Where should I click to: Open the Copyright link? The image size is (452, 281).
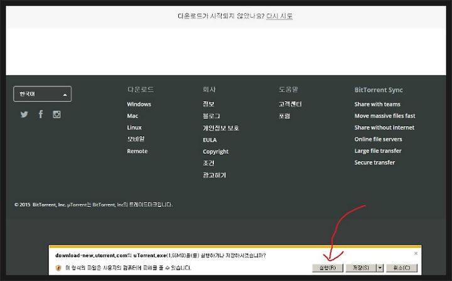coord(215,152)
